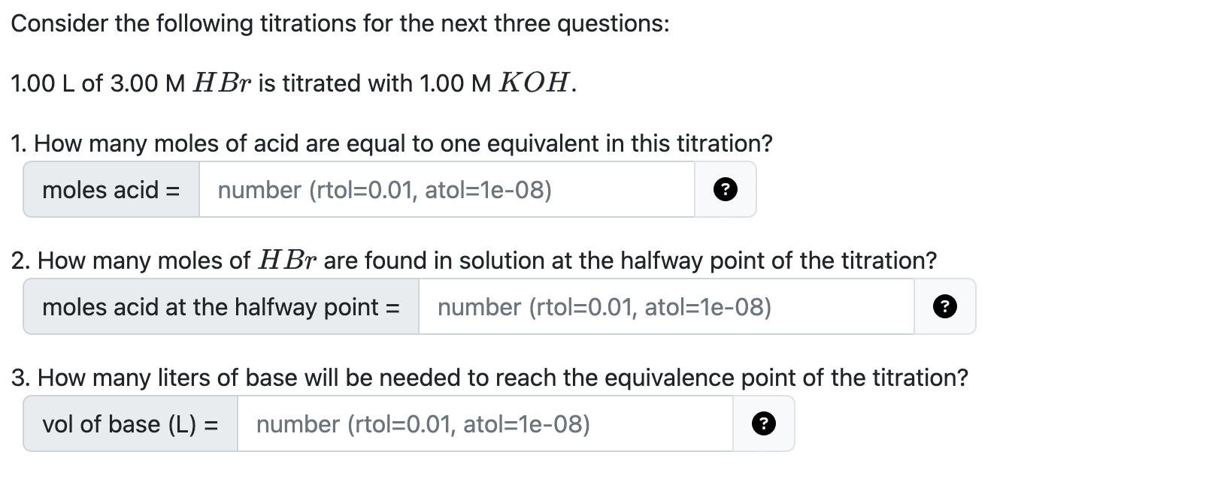Image resolution: width=1215 pixels, height=485 pixels.
Task: Click the moles acid at the halfway point label
Action: [x=220, y=306]
